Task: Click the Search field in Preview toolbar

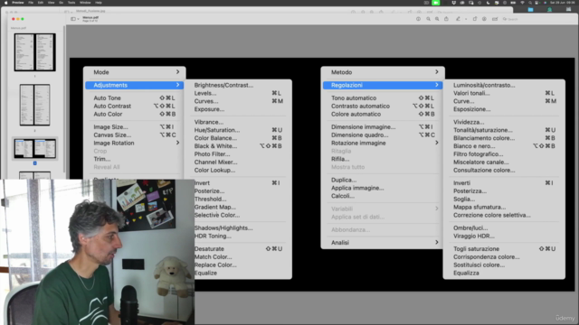Action: pos(539,19)
